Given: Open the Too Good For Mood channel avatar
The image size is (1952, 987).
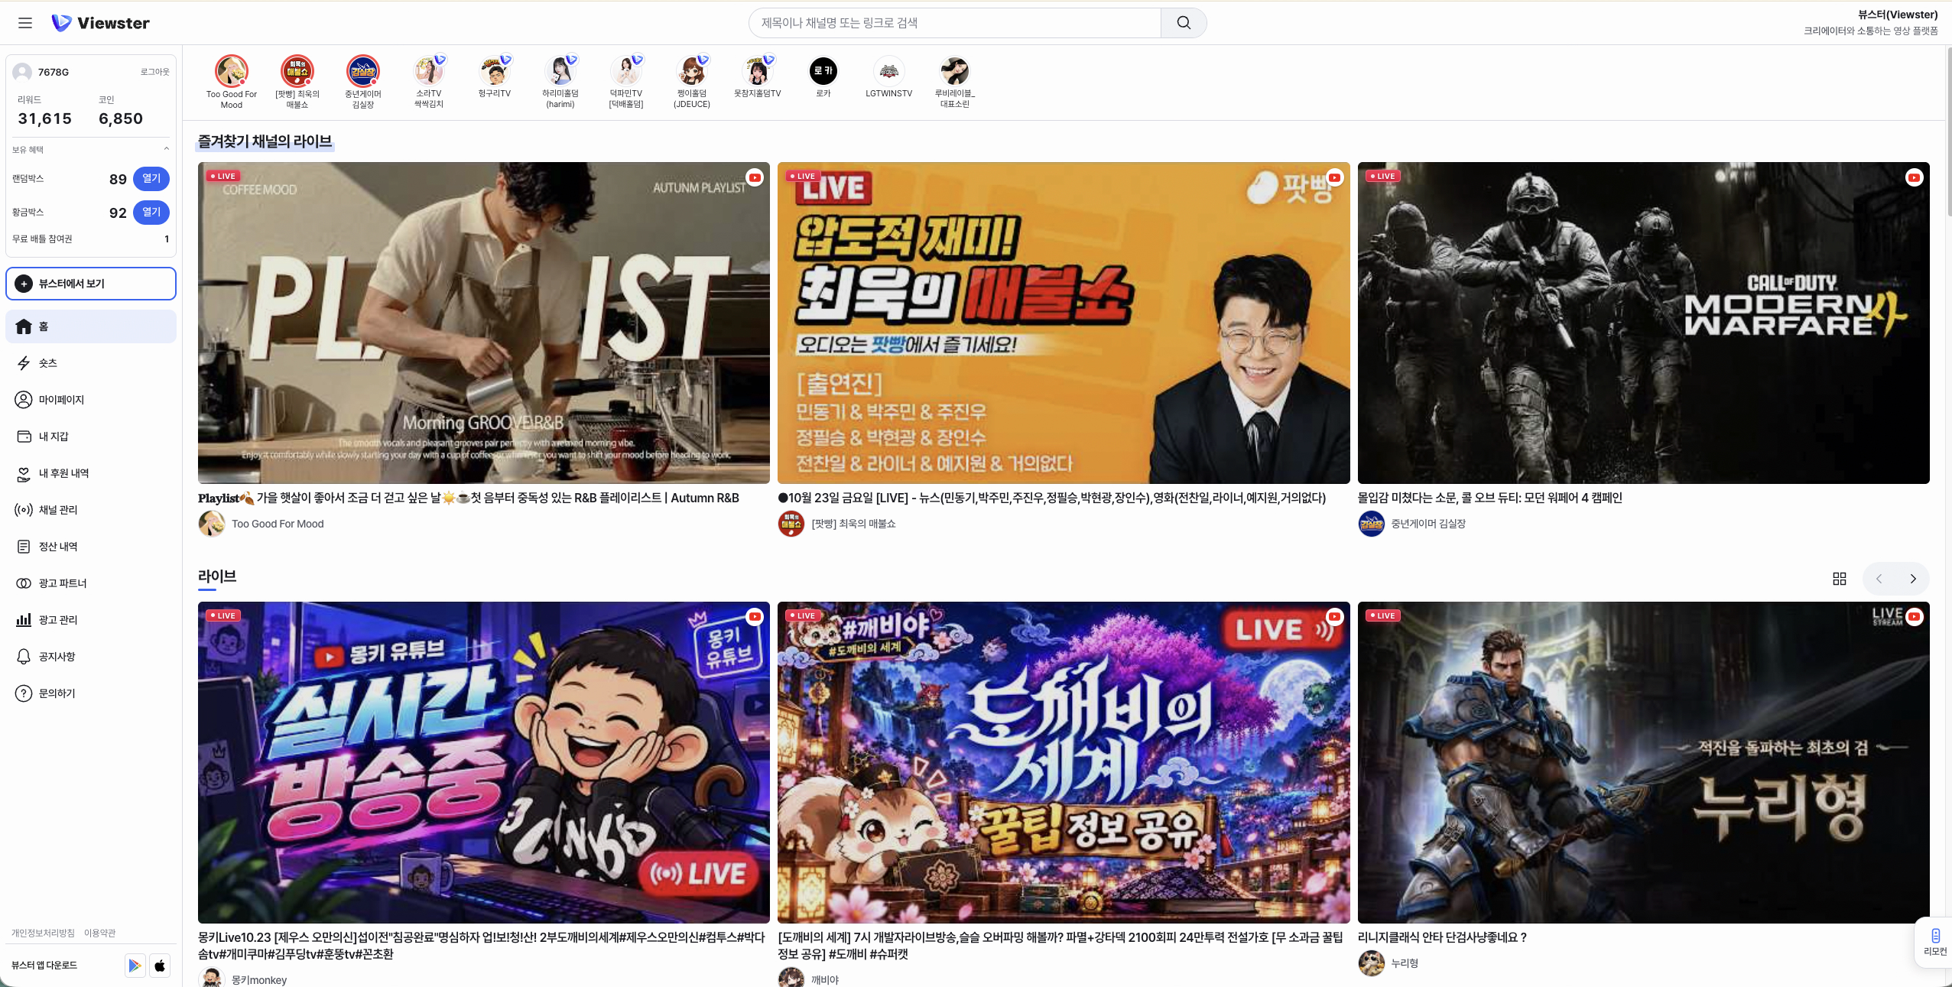Looking at the screenshot, I should 231,71.
